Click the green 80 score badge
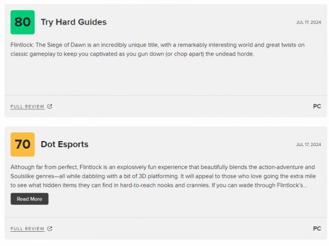The height and width of the screenshot is (246, 329). coord(22,22)
